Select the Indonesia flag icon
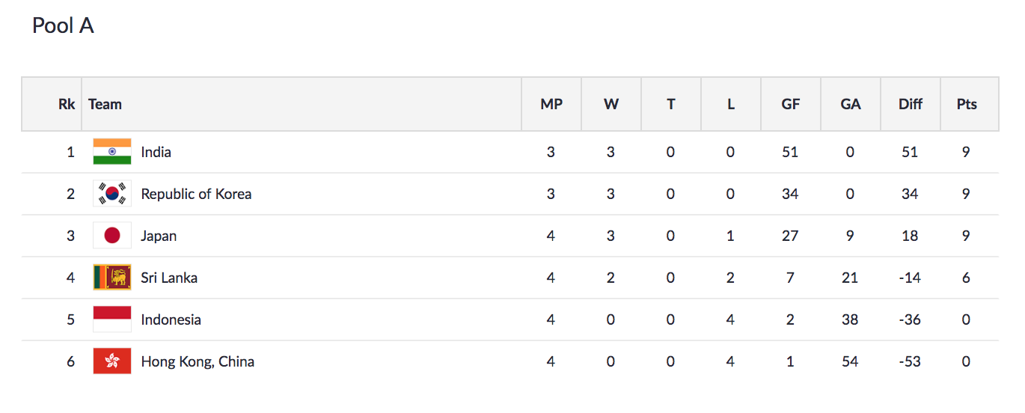 tap(112, 319)
